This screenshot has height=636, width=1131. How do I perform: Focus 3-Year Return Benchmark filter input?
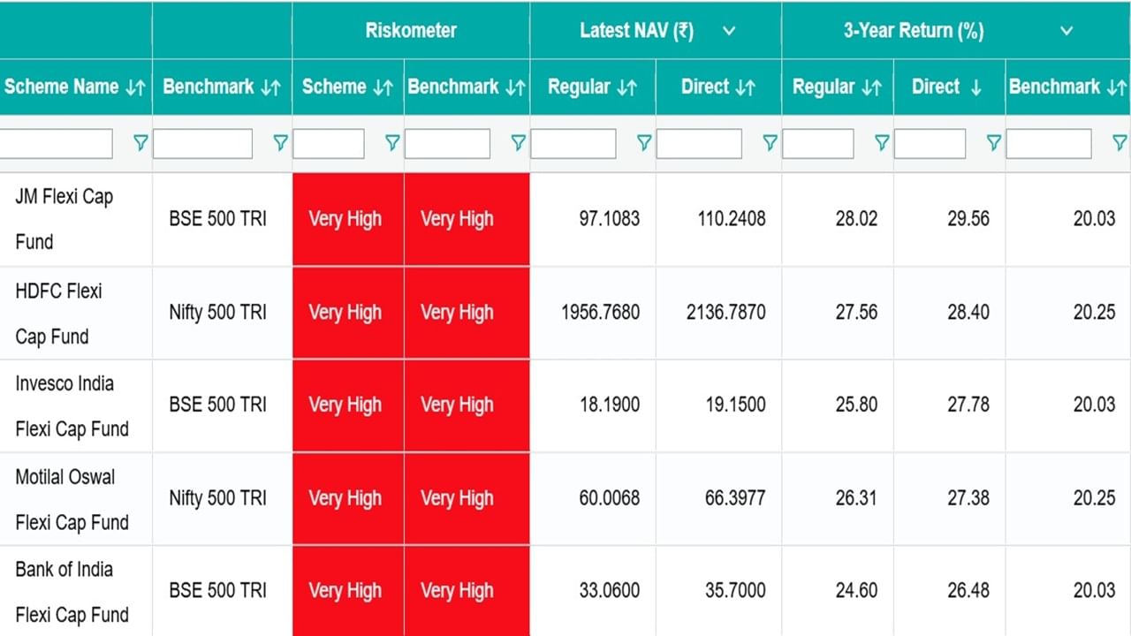click(1049, 143)
